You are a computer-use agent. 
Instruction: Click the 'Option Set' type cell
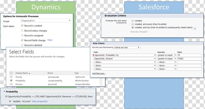80,77
